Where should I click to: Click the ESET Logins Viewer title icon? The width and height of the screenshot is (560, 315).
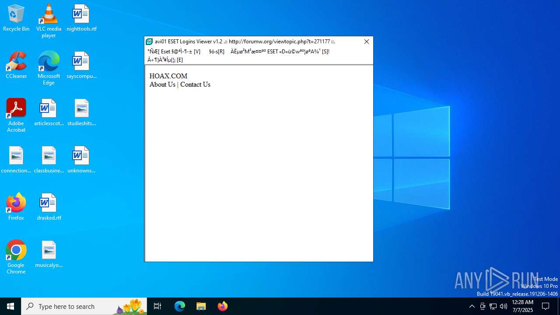click(149, 42)
